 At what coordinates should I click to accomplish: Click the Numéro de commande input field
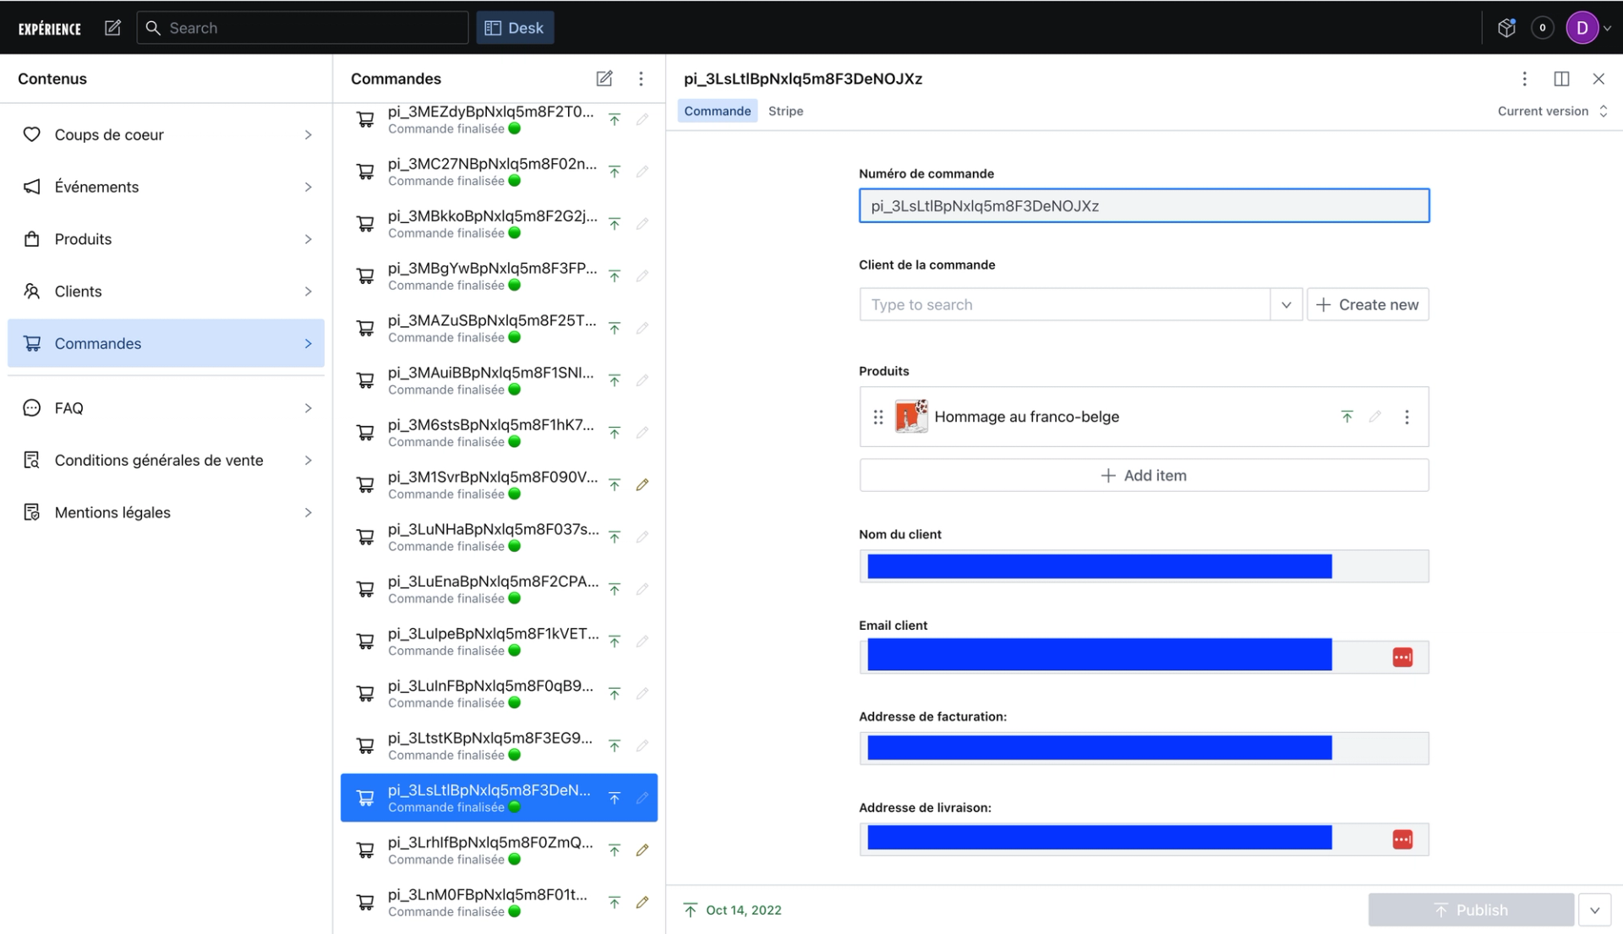click(1143, 206)
